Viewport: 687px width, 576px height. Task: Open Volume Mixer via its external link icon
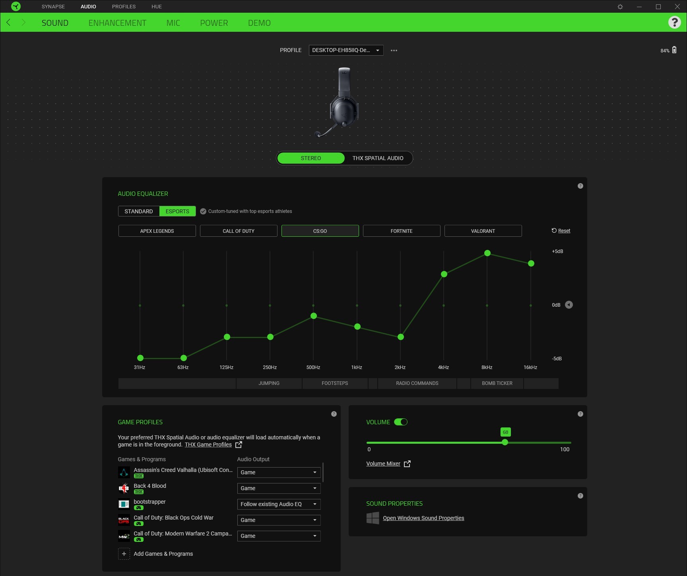[x=407, y=464]
